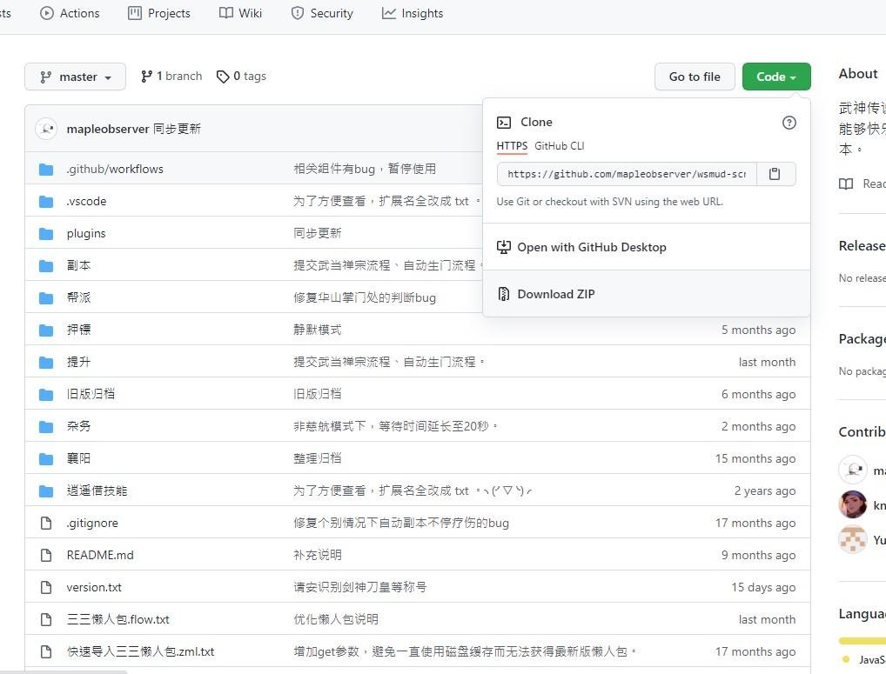Click the yellow JavaScript language bar
This screenshot has height=674, width=886.
tap(862, 641)
